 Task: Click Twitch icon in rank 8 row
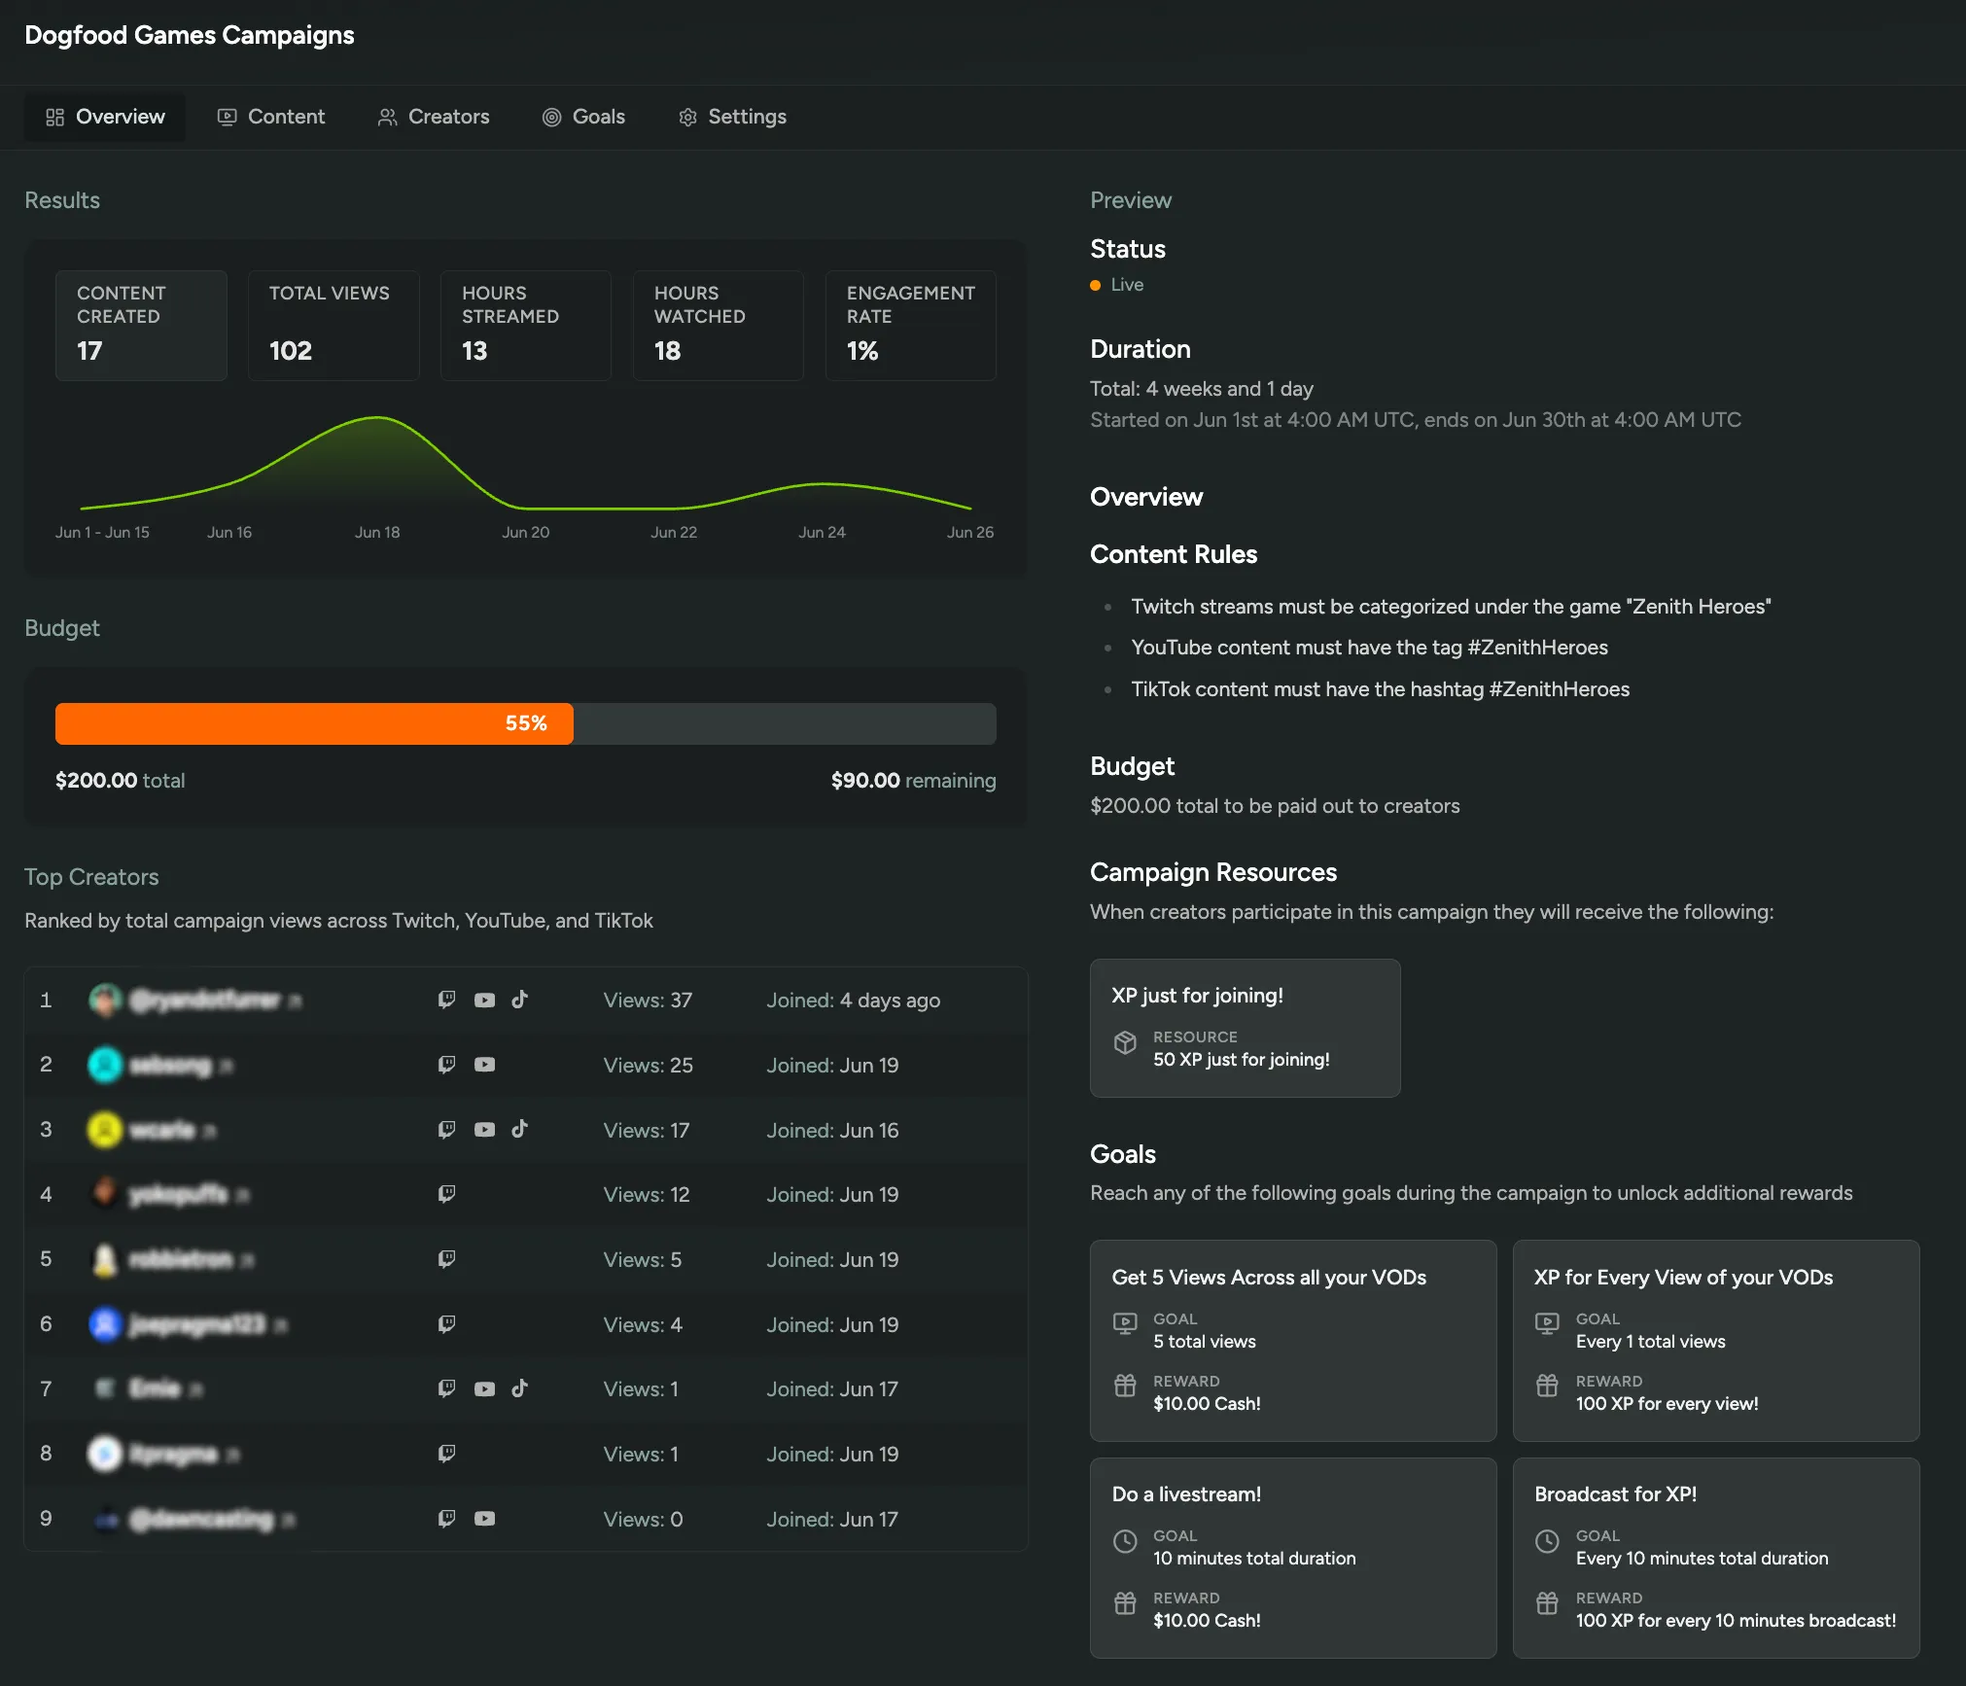click(446, 1454)
